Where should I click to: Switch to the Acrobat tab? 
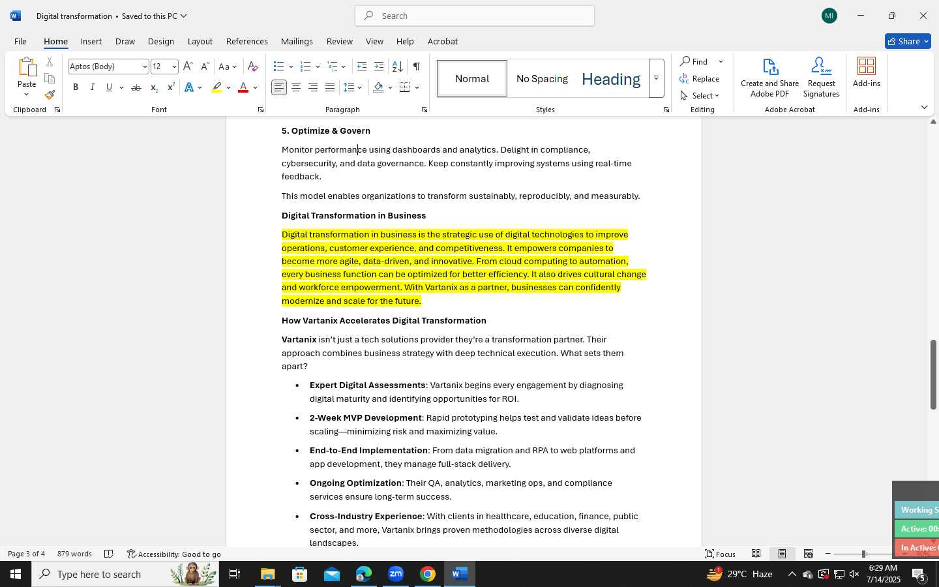443,41
